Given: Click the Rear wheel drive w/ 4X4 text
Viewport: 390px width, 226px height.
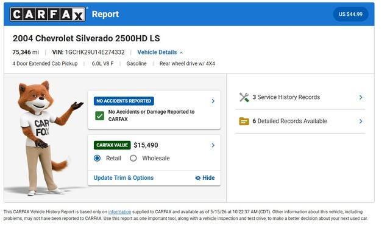Looking at the screenshot, I should pyautogui.click(x=187, y=64).
